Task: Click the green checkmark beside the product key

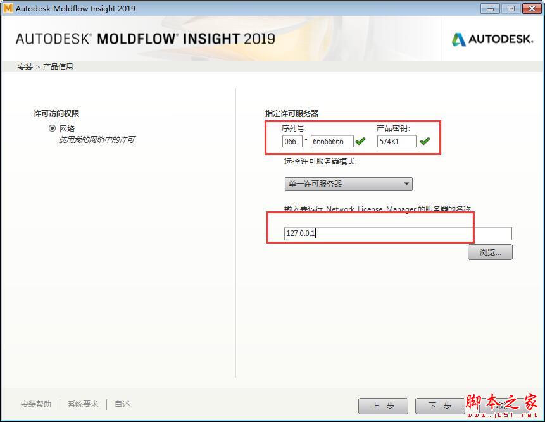Action: [x=425, y=141]
